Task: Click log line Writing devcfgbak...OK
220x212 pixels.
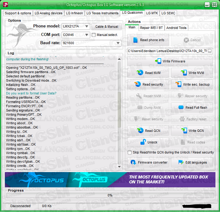Action: coord(23,161)
